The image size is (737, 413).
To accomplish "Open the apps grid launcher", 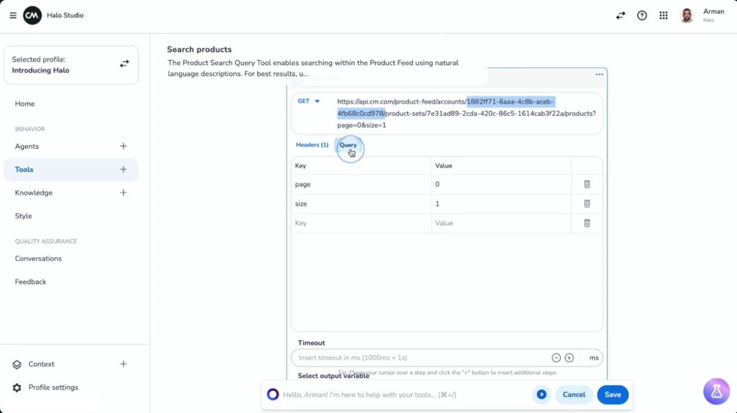I will (663, 16).
